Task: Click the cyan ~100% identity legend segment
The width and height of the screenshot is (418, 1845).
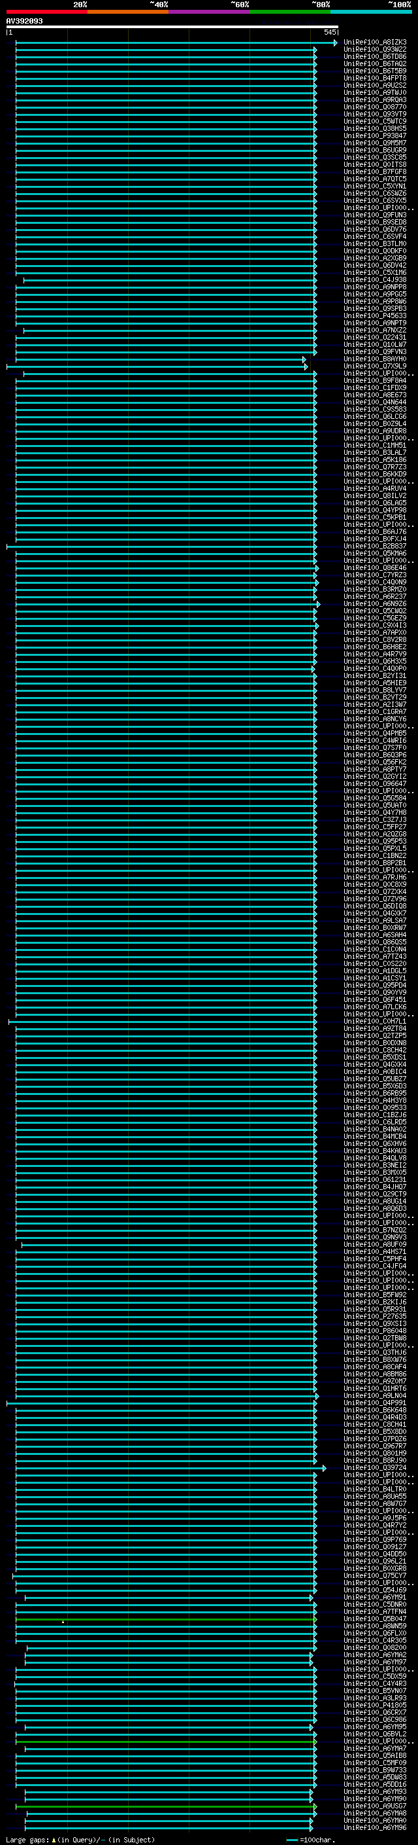Action: [371, 12]
